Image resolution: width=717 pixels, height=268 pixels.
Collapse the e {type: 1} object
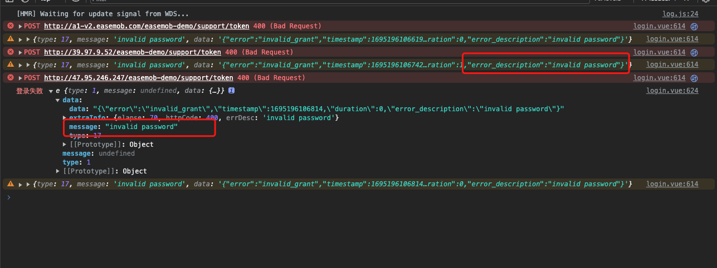point(51,91)
